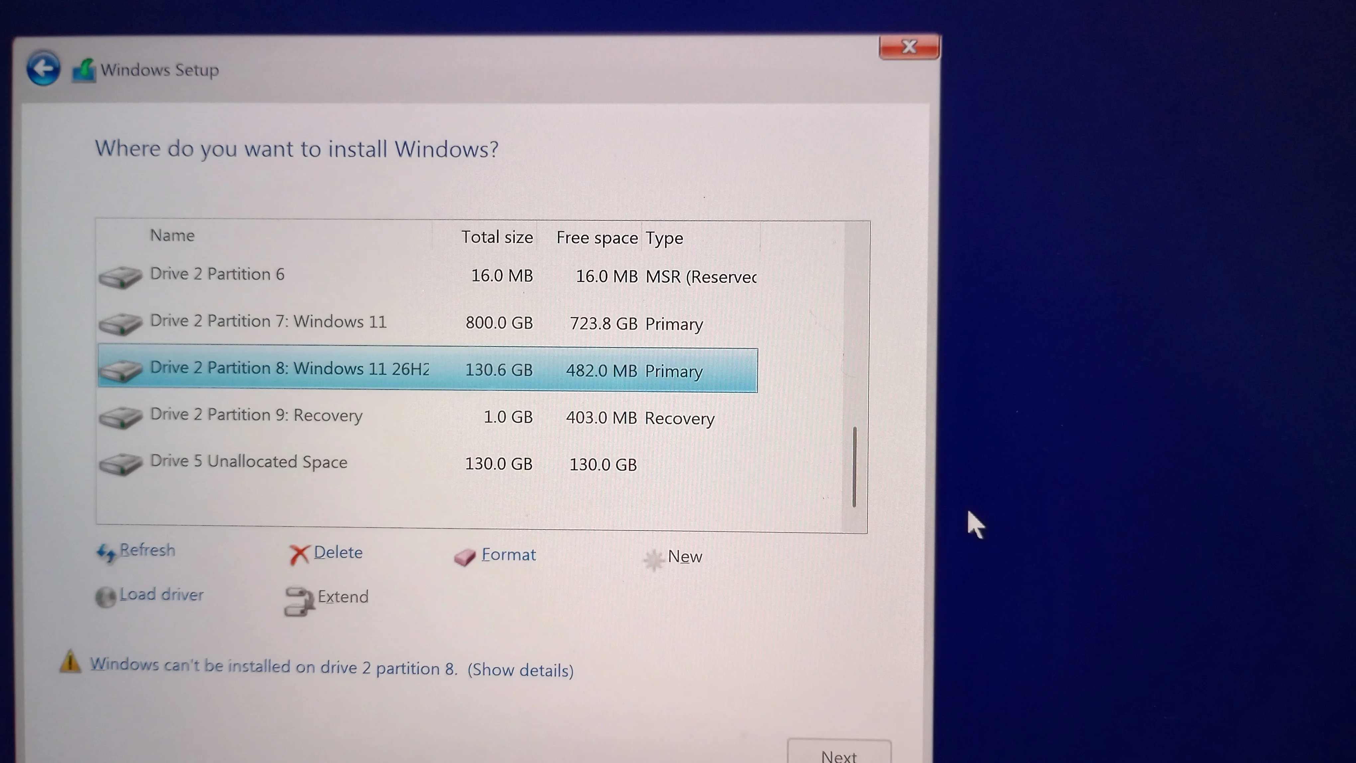Viewport: 1356px width, 763px height.
Task: Choose the Extend option
Action: [x=343, y=597]
